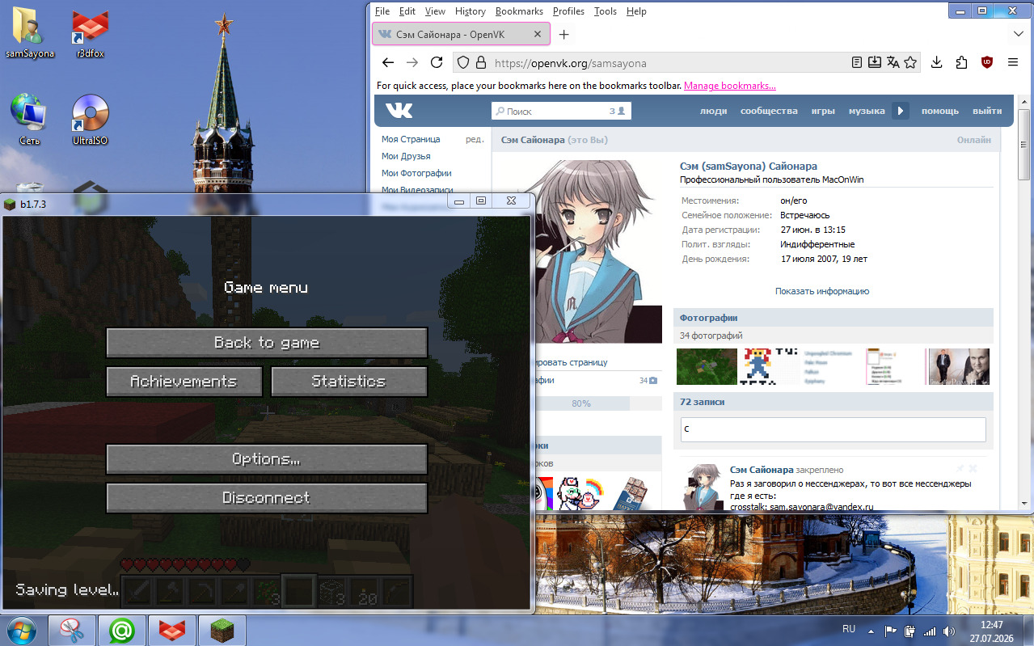Click выйти to log out
1034x646 pixels.
[x=987, y=111]
